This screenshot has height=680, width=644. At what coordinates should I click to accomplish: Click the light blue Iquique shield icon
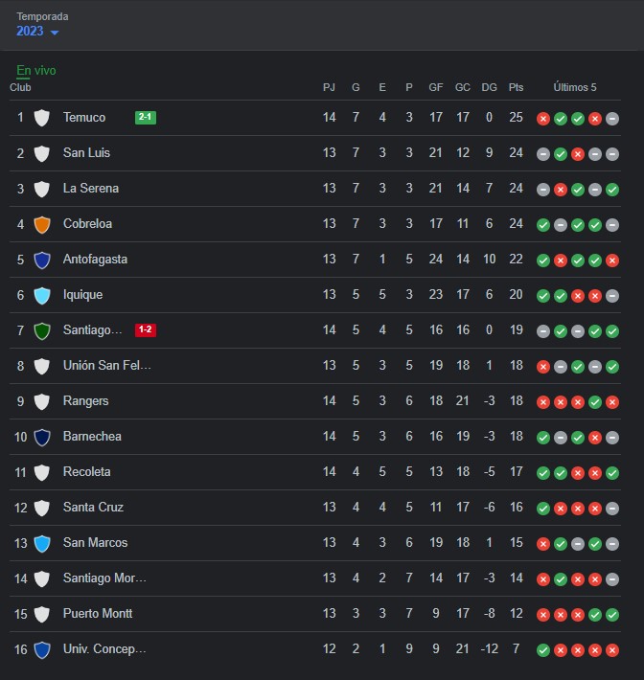click(42, 296)
